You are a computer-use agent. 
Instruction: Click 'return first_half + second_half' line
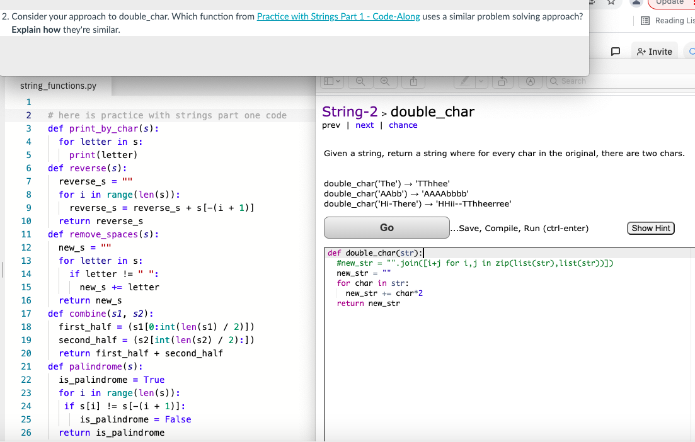click(x=141, y=353)
